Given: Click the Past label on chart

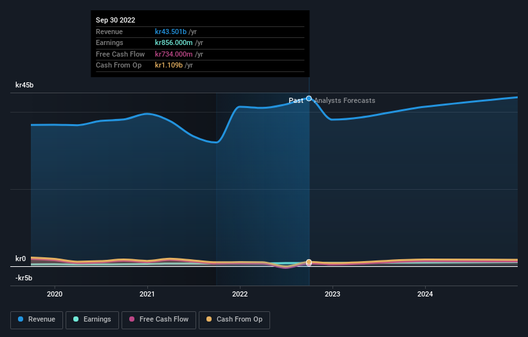Looking at the screenshot, I should (296, 100).
